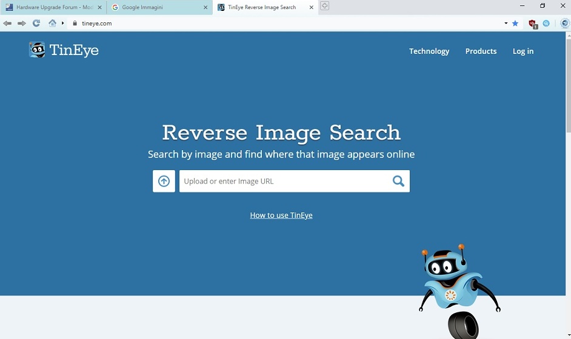This screenshot has height=339, width=571.
Task: Open the Products menu item
Action: coord(481,51)
